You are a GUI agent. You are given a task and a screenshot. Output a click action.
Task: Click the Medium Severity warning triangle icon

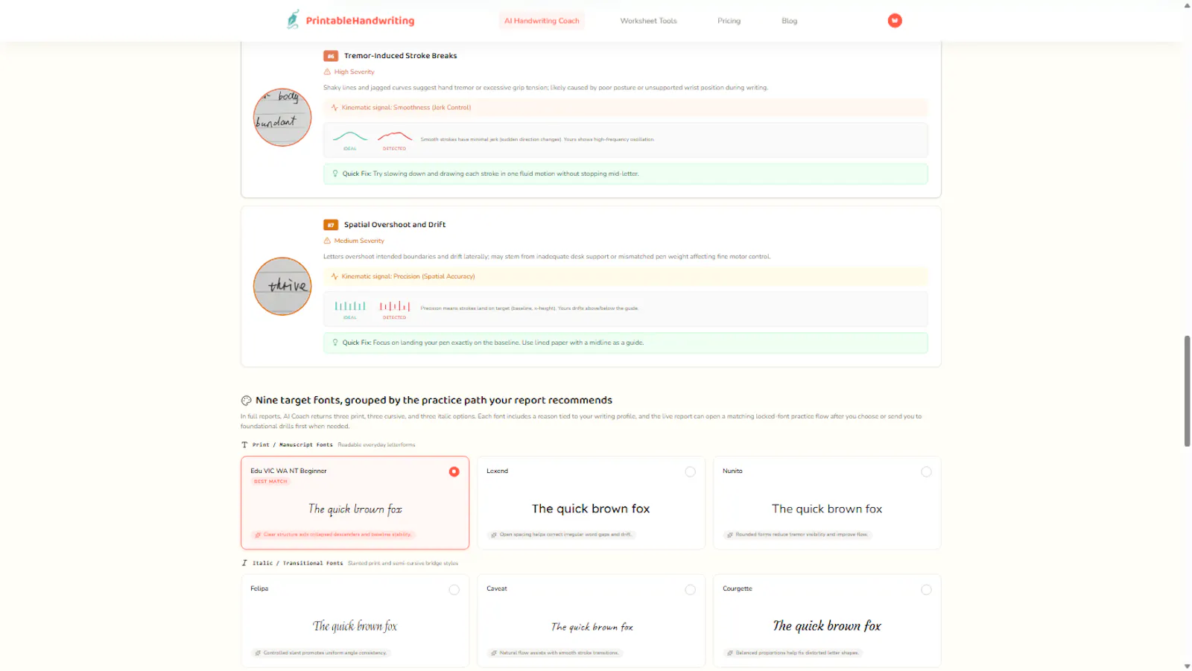327,241
